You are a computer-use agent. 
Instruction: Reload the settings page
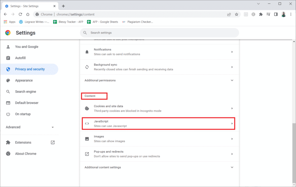pos(20,14)
